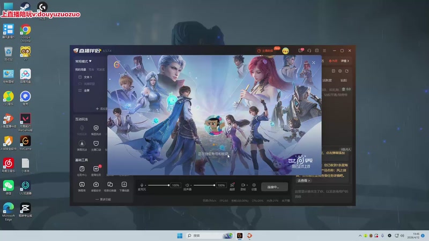Open the 小本本 text file
The image size is (429, 241).
[x=25, y=165]
